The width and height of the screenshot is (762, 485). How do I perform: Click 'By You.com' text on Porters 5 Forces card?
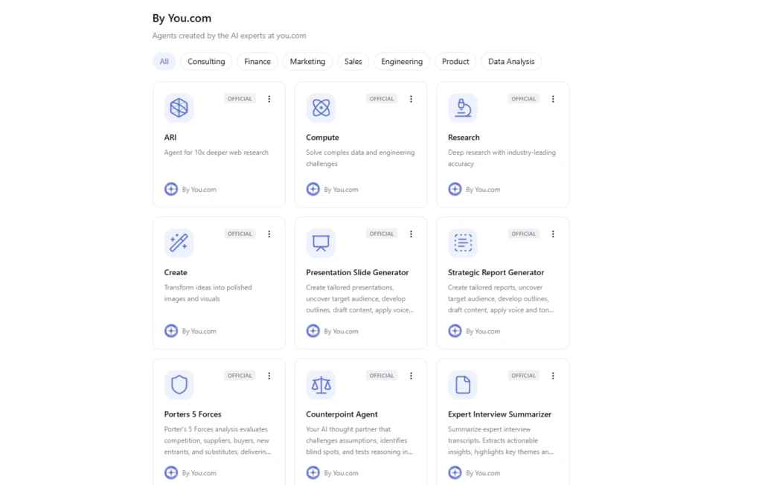[199, 473]
